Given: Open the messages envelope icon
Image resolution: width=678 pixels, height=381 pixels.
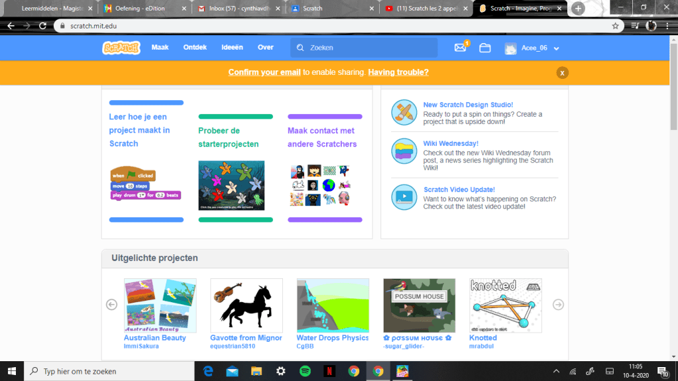Looking at the screenshot, I should (x=460, y=48).
